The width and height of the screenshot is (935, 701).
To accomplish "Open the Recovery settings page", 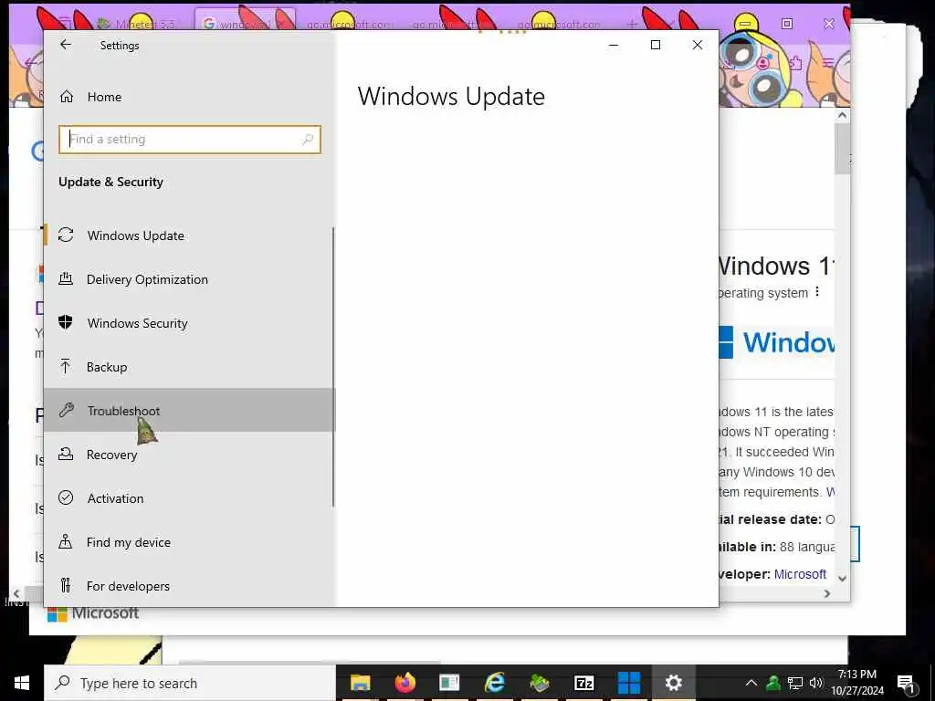I will [x=190, y=455].
